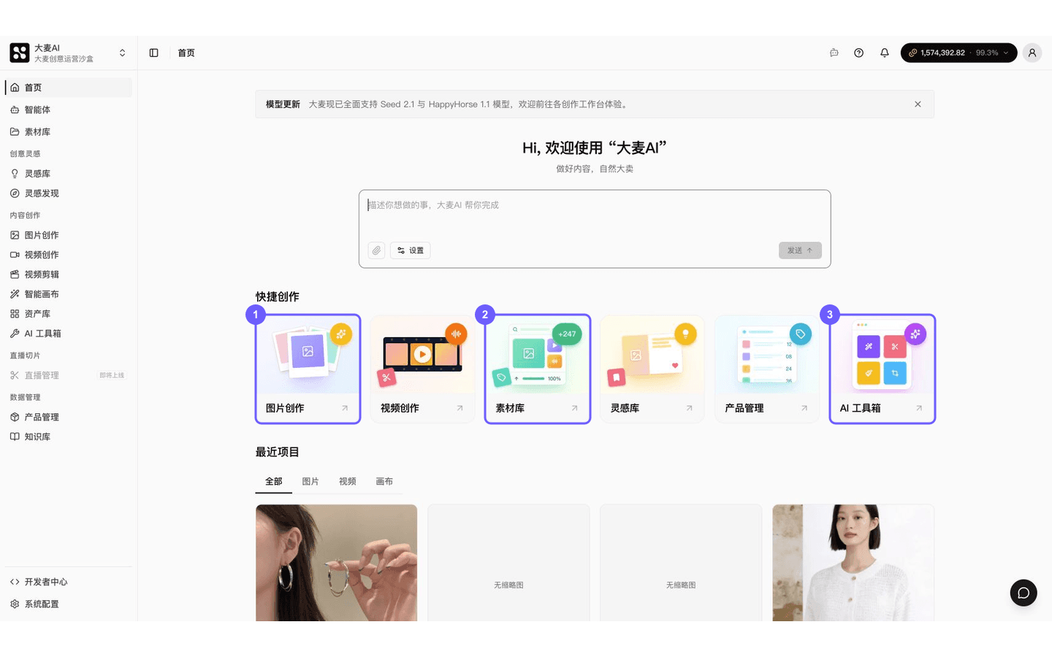This screenshot has height=657, width=1052.
Task: Open 视频剪辑 in the sidebar
Action: pyautogui.click(x=69, y=274)
